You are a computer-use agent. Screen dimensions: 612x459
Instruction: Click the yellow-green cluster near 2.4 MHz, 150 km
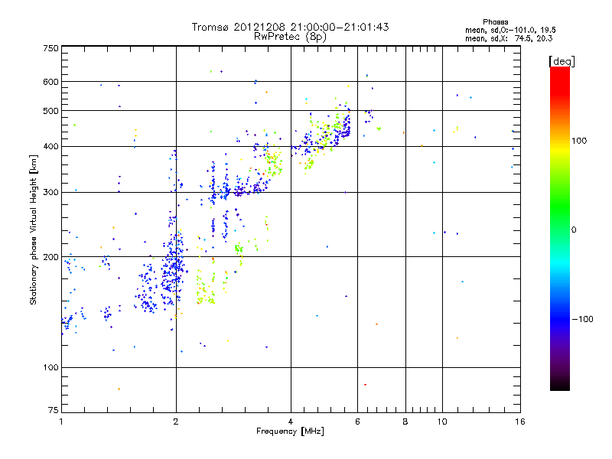(205, 291)
